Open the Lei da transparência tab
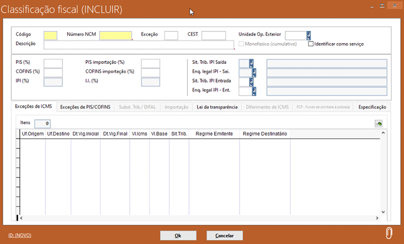This screenshot has height=244, width=404. coord(217,107)
